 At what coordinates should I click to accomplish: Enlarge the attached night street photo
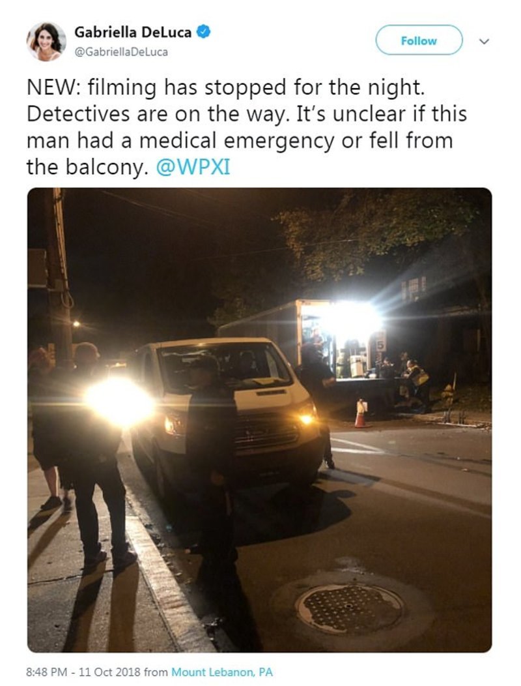[260, 420]
